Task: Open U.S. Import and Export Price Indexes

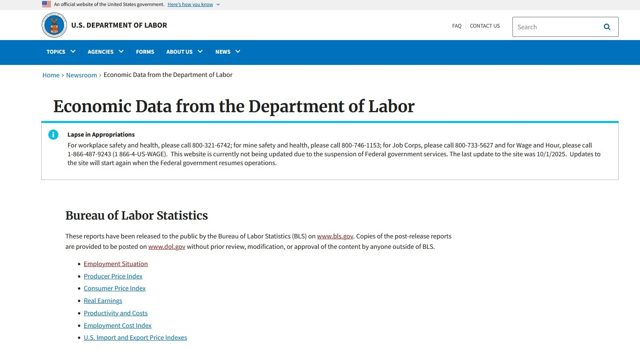Action: pos(135,337)
